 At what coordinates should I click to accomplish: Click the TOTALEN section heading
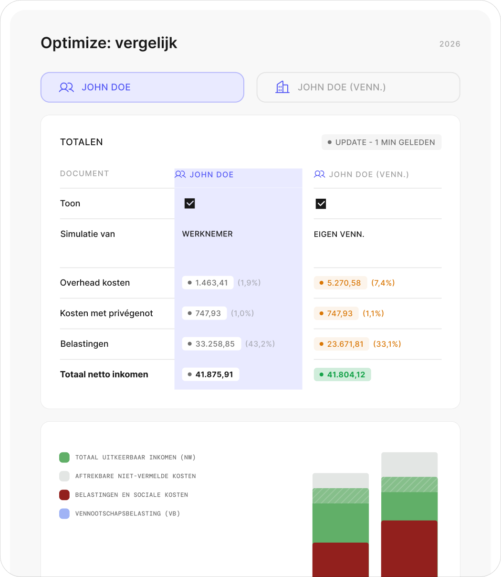pyautogui.click(x=82, y=142)
